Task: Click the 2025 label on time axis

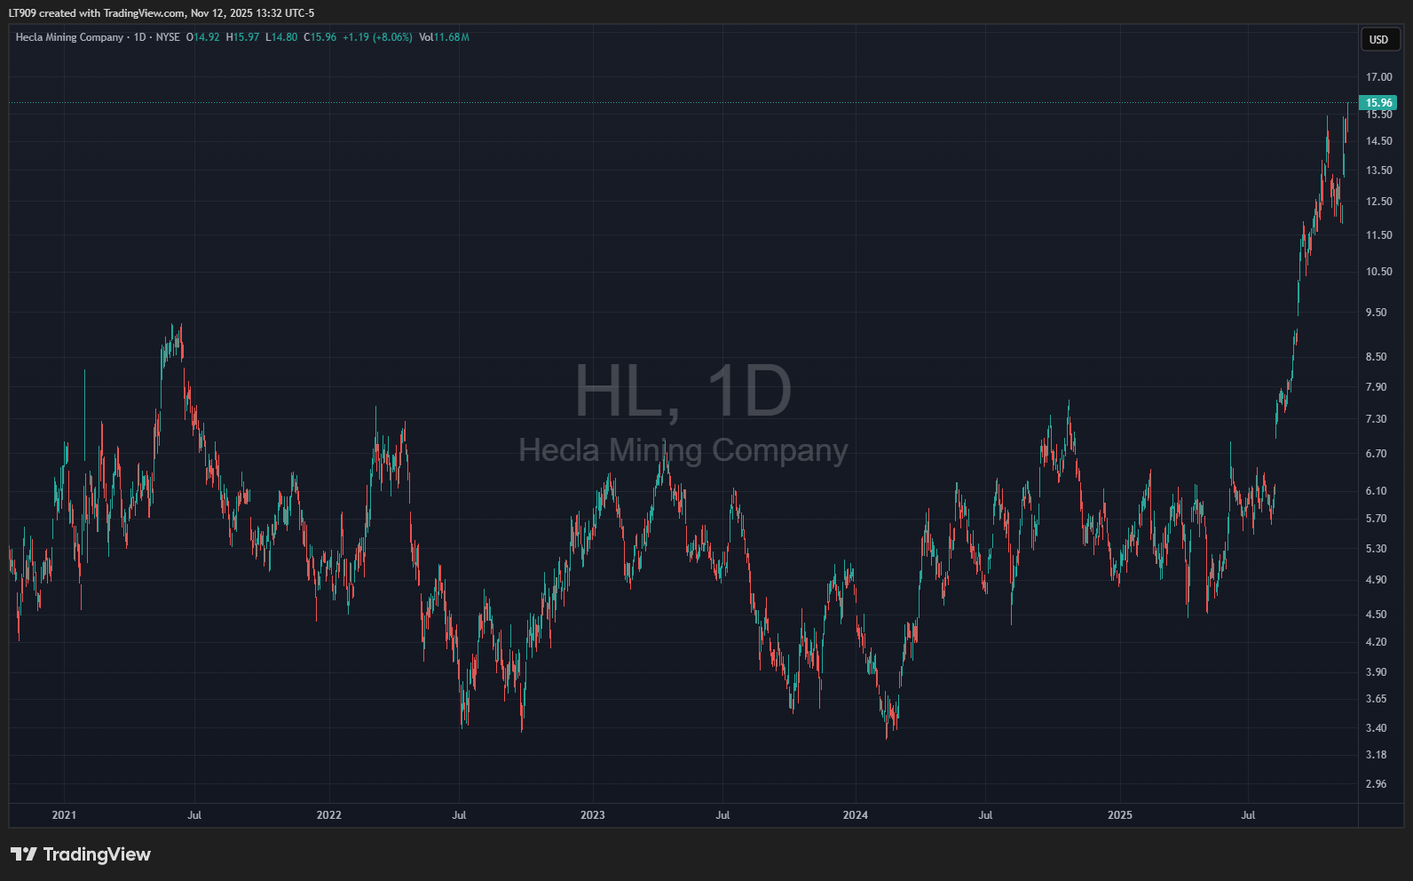Action: coord(1120,815)
